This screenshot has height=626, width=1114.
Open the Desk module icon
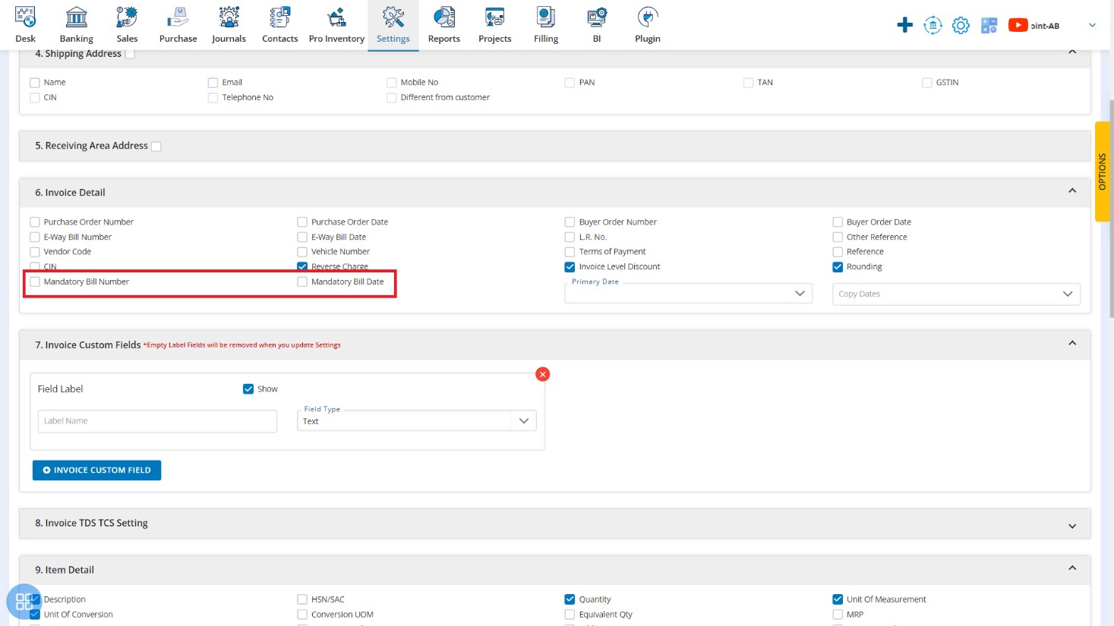tap(25, 17)
